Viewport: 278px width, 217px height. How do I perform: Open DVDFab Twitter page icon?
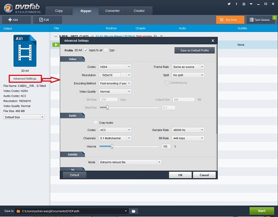coord(229,4)
